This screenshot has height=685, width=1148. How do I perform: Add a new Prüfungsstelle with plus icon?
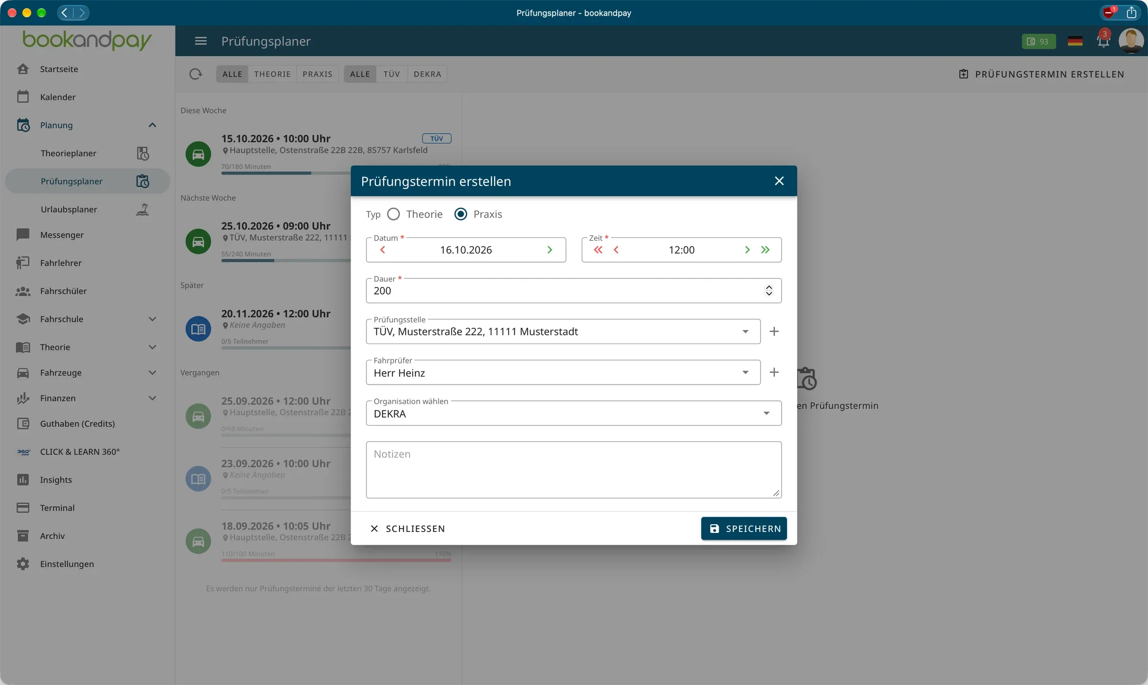coord(774,331)
